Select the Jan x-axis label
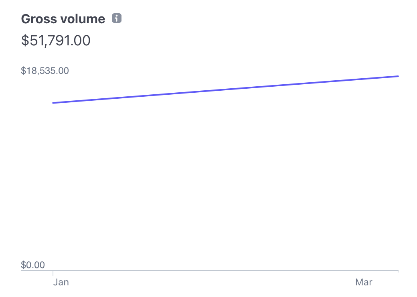This screenshot has width=417, height=297. pos(61,282)
